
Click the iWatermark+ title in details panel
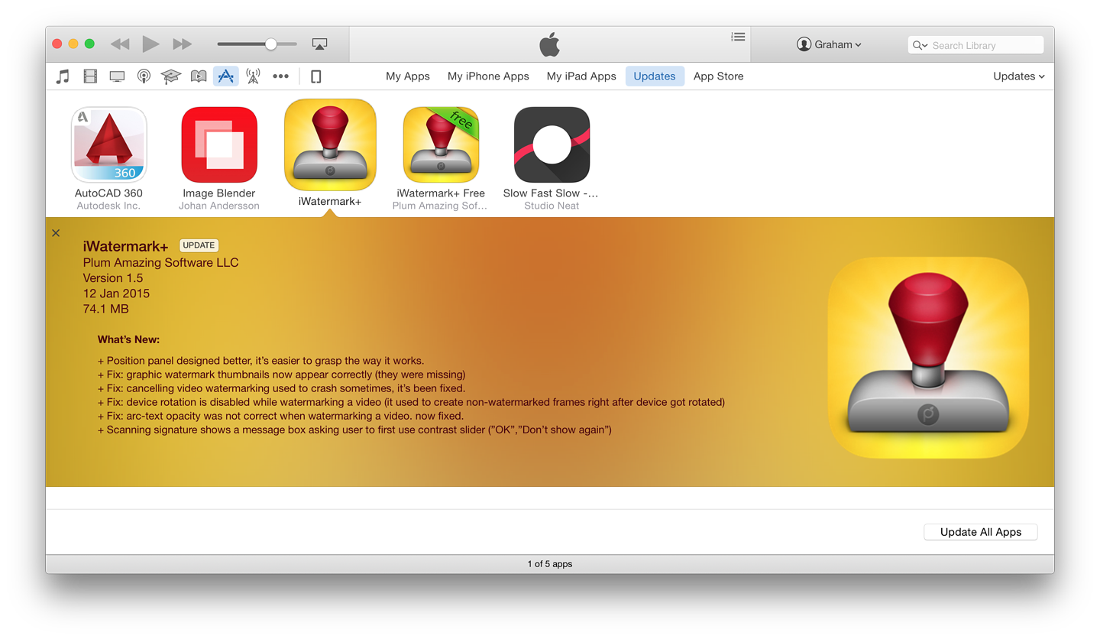pyautogui.click(x=125, y=246)
